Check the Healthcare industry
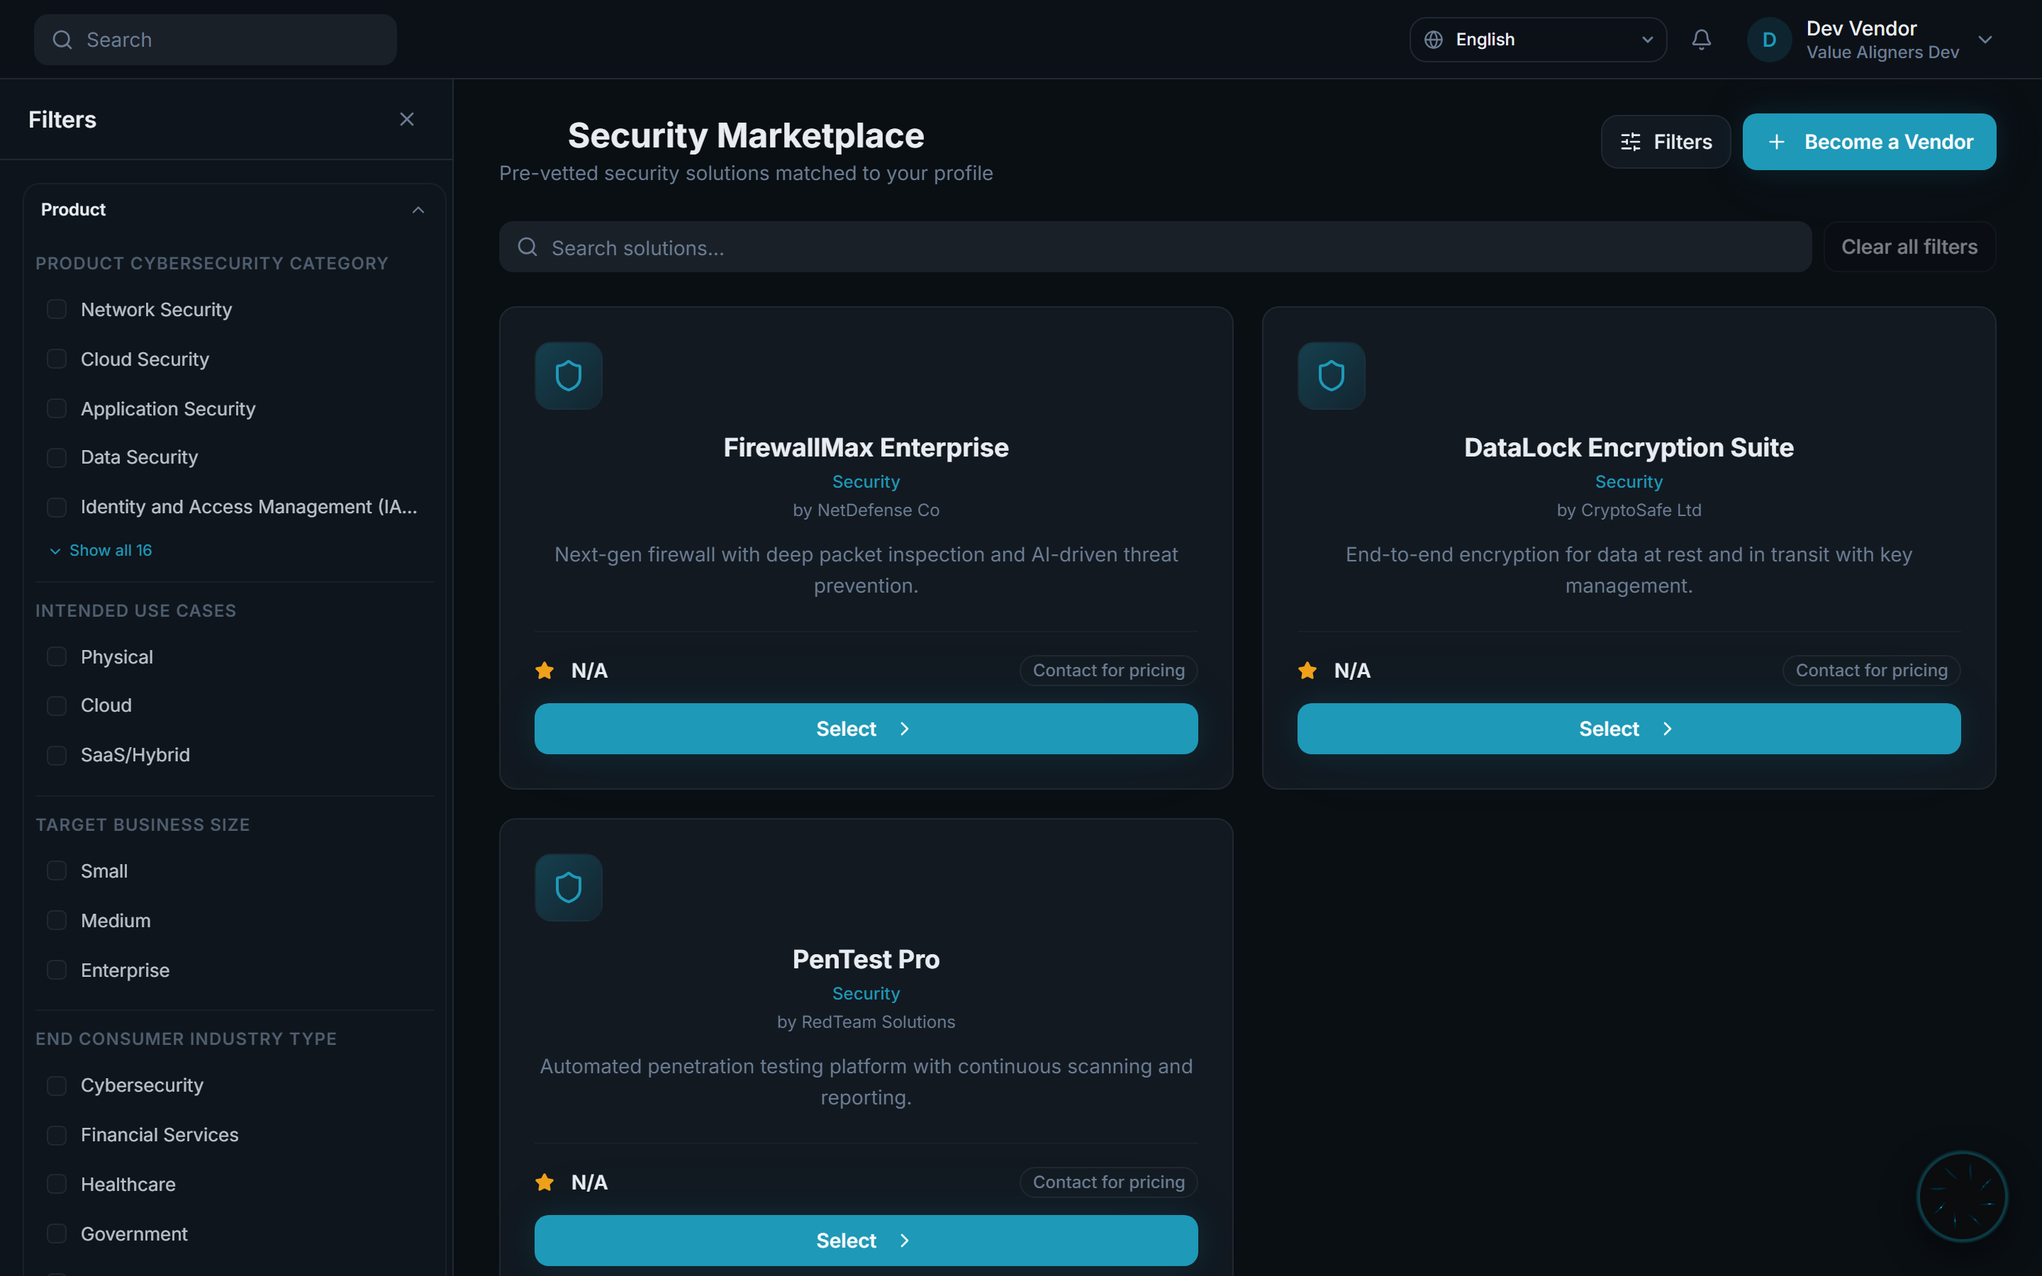This screenshot has height=1276, width=2042. (57, 1185)
